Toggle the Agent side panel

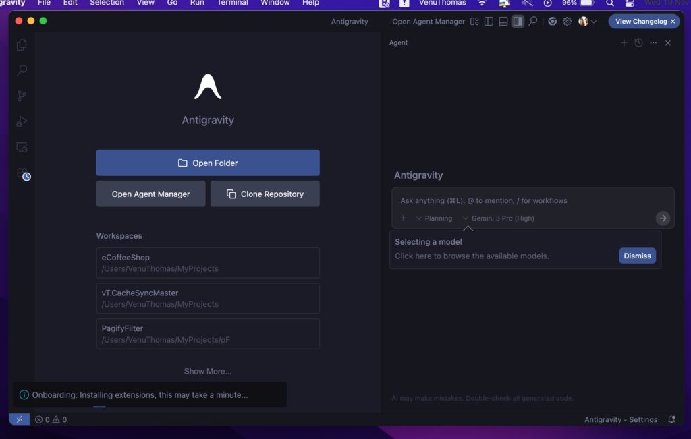[x=518, y=22]
